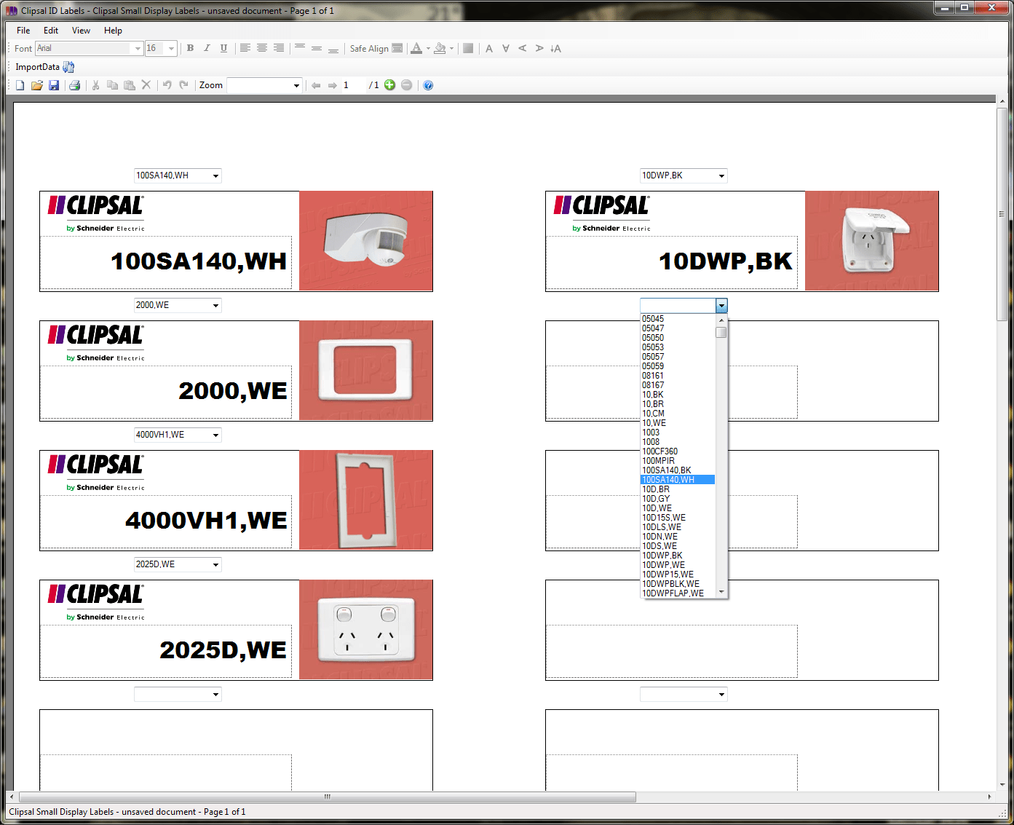1014x825 pixels.
Task: Print the label sheet
Action: point(75,85)
